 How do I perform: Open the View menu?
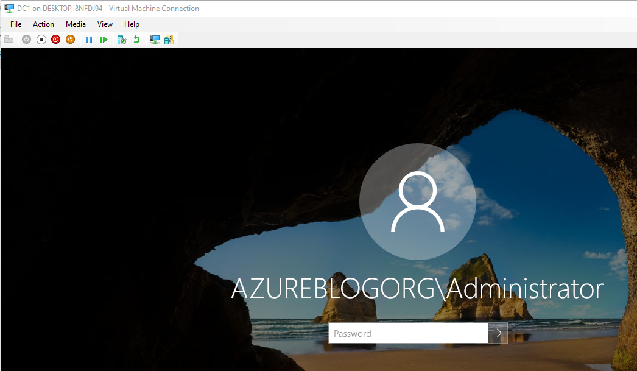coord(105,24)
